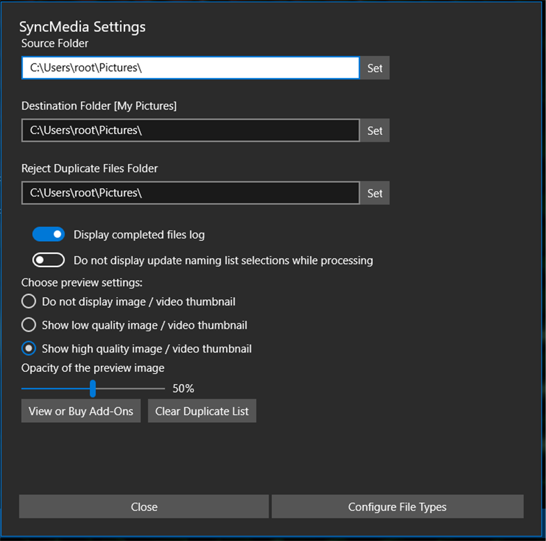
Task: Choose 'Show low quality image' radio option
Action: [29, 325]
